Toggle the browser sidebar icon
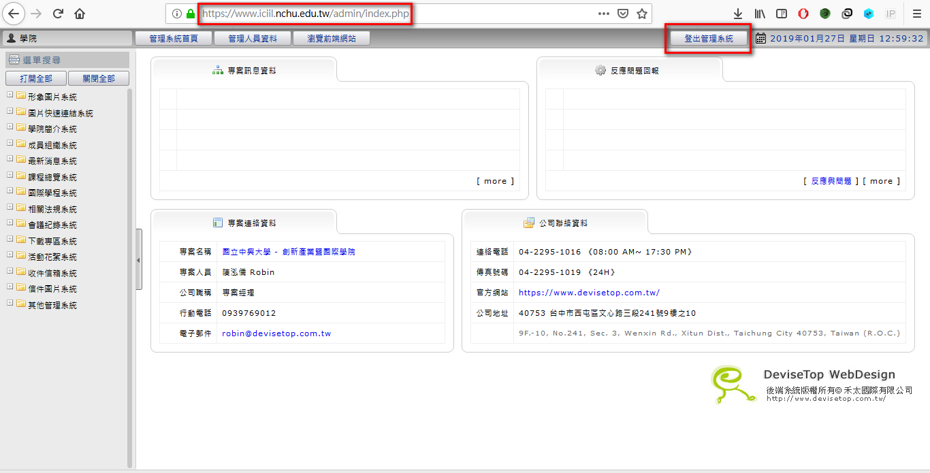The width and height of the screenshot is (930, 473). (782, 14)
